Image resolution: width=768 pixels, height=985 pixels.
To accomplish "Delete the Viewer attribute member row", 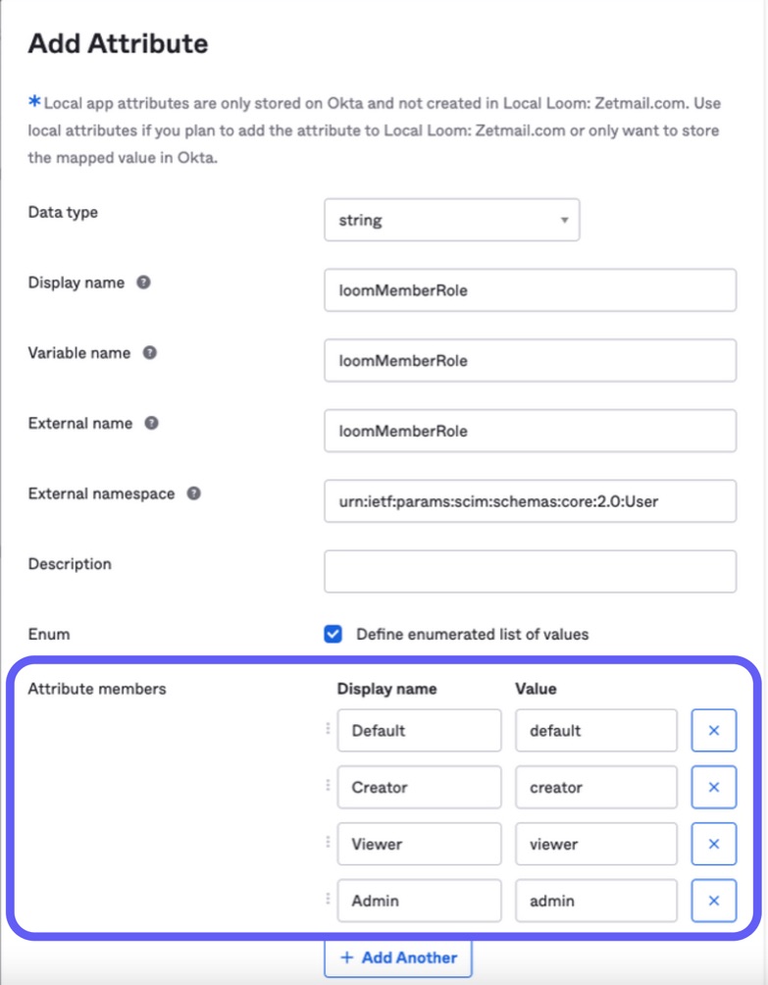I will (713, 844).
